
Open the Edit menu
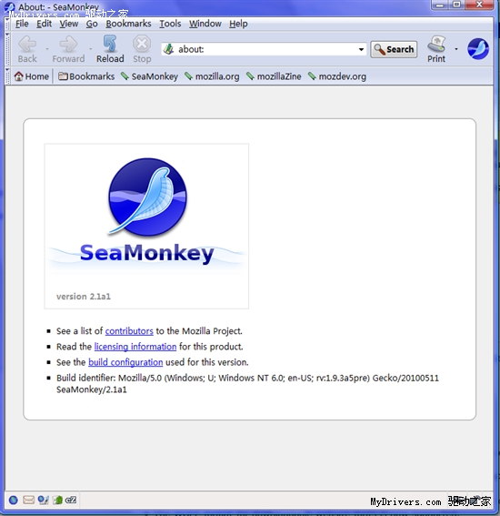point(44,24)
